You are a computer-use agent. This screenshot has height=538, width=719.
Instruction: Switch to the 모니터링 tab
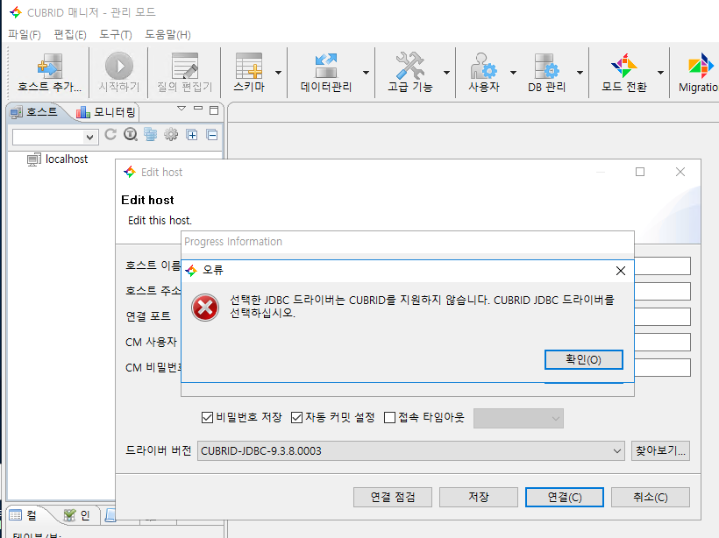point(106,112)
